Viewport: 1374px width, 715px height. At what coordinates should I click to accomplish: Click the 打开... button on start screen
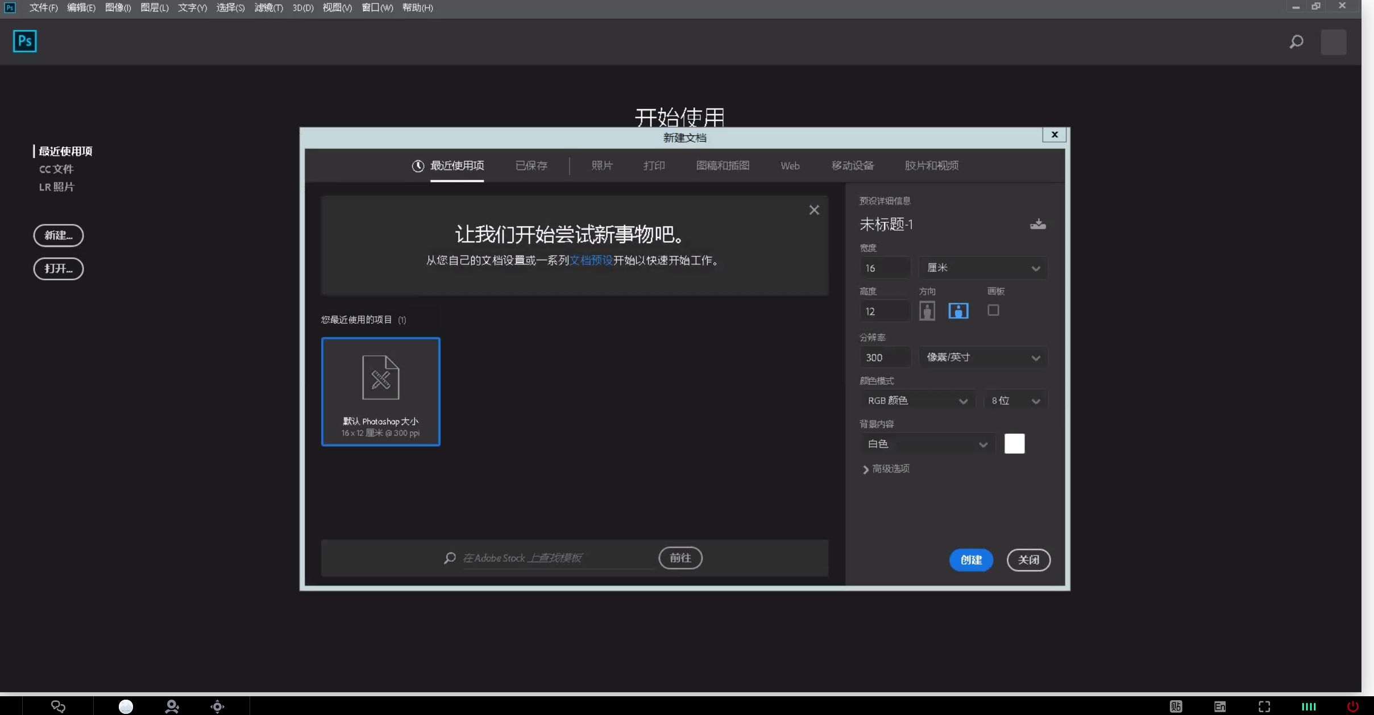point(59,269)
